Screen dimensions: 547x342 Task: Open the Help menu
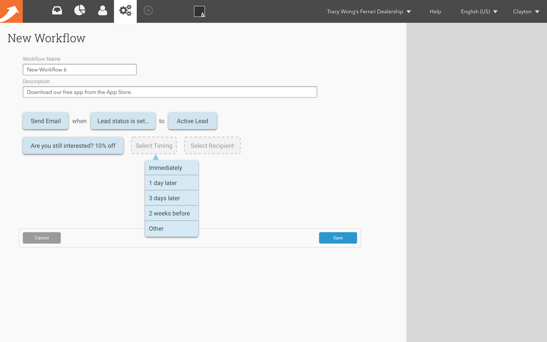[435, 12]
